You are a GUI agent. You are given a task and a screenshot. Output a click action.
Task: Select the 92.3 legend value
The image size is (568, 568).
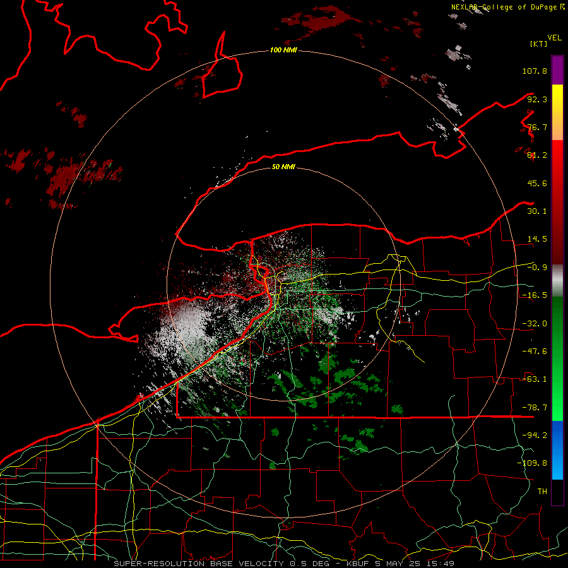click(537, 99)
